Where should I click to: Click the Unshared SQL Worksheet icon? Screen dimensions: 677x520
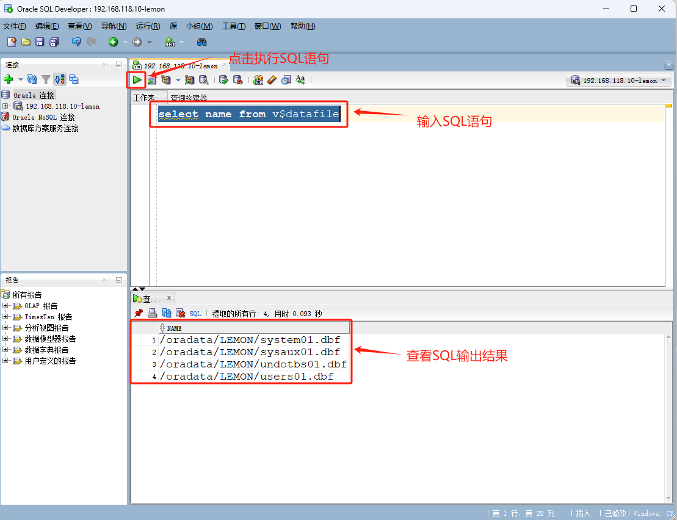click(x=258, y=79)
